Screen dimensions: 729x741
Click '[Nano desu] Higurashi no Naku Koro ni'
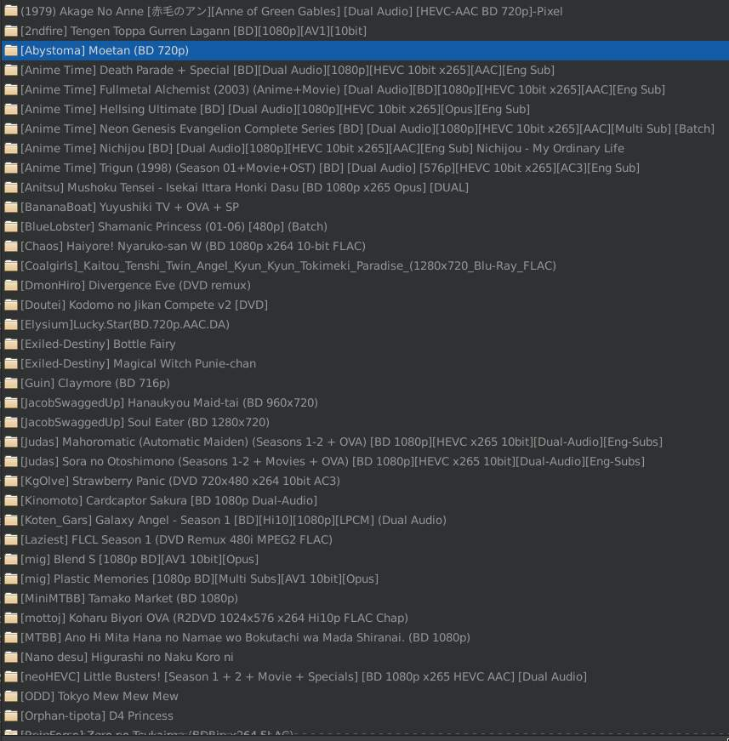(127, 657)
